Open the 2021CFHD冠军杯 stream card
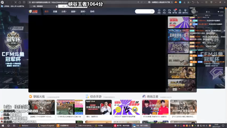The width and height of the screenshot is (227, 128). [41, 109]
